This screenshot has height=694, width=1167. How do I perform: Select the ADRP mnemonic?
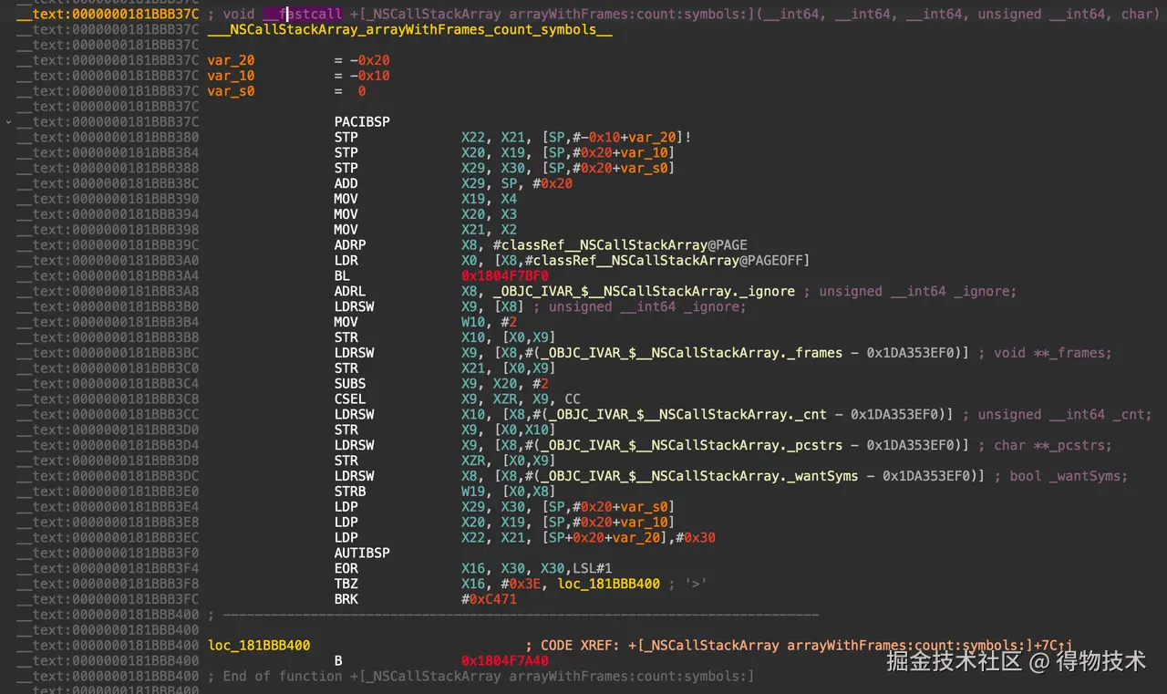tap(350, 244)
